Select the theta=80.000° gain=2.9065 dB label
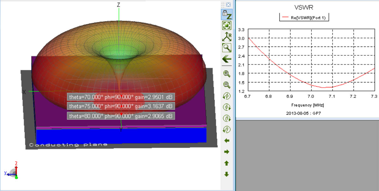 point(121,116)
